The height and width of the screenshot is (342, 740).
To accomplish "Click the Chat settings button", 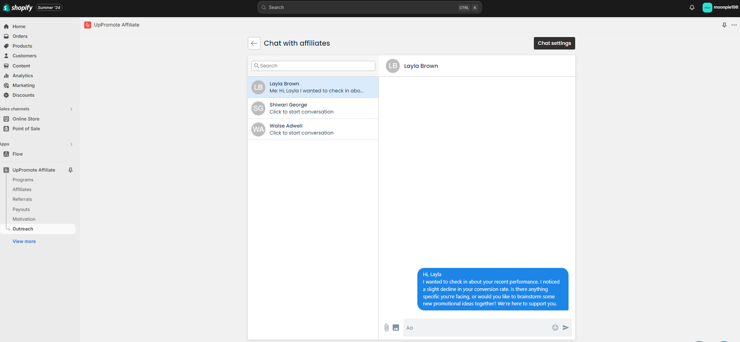I will (554, 43).
